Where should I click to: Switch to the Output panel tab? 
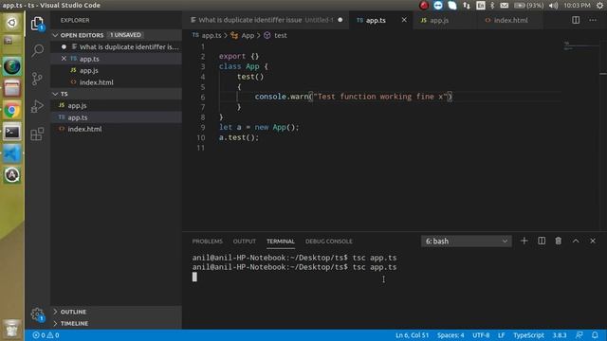coord(245,242)
